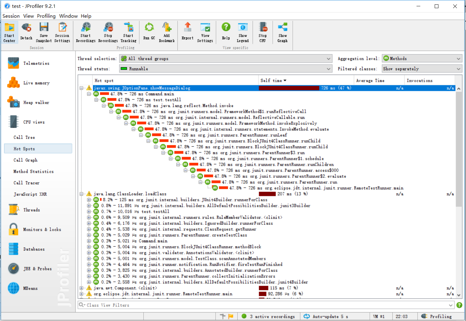Image resolution: width=466 pixels, height=321 pixels.
Task: Open the Session menu
Action: [11, 16]
